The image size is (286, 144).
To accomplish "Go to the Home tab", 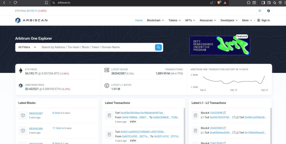I will click(139, 20).
